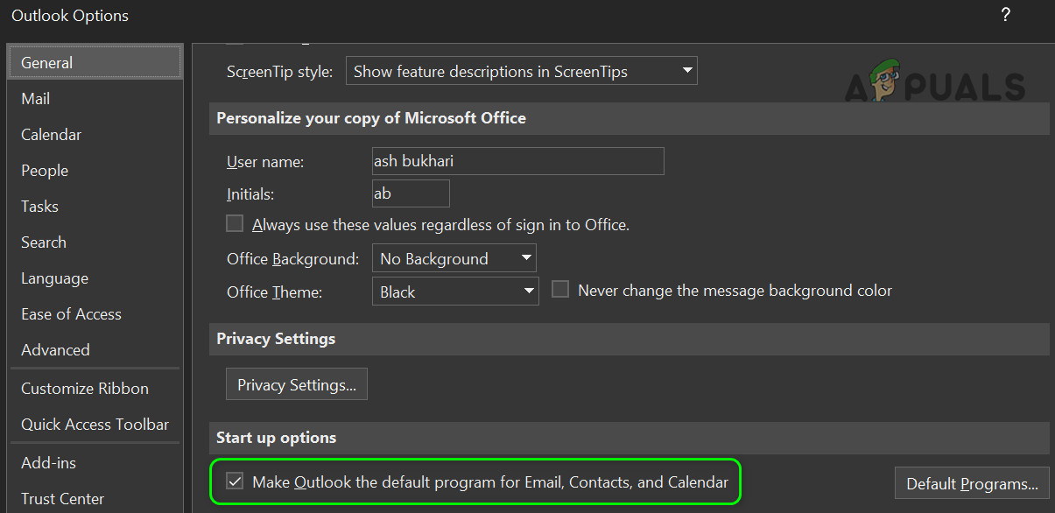Open the Mail options category
Image resolution: width=1055 pixels, height=513 pixels.
tap(36, 99)
